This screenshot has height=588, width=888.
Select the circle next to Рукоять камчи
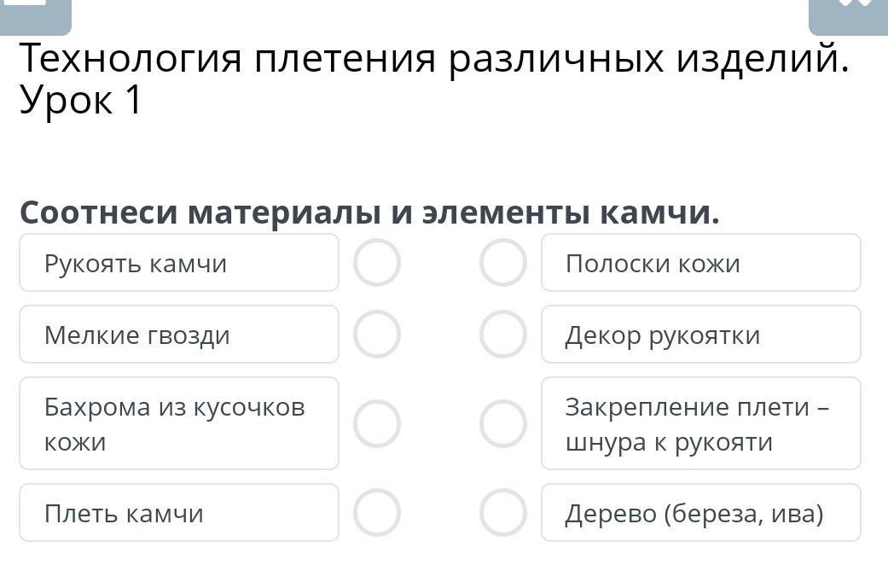(377, 263)
